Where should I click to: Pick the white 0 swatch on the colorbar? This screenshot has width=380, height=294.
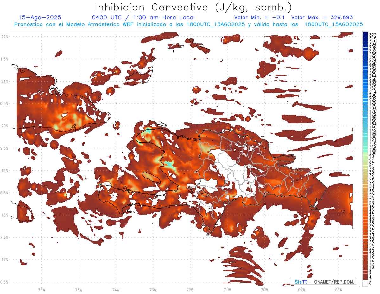(x=365, y=283)
